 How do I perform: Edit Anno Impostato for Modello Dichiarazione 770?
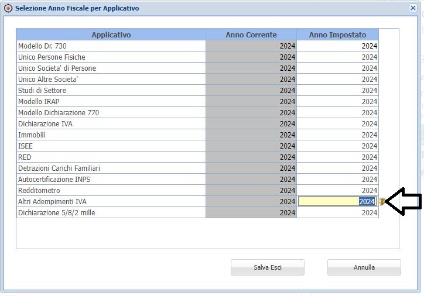pyautogui.click(x=337, y=112)
